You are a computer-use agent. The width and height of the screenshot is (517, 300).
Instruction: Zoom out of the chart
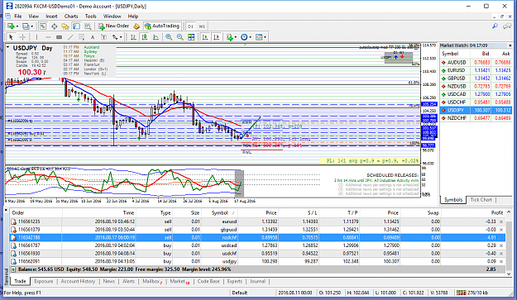point(180,37)
